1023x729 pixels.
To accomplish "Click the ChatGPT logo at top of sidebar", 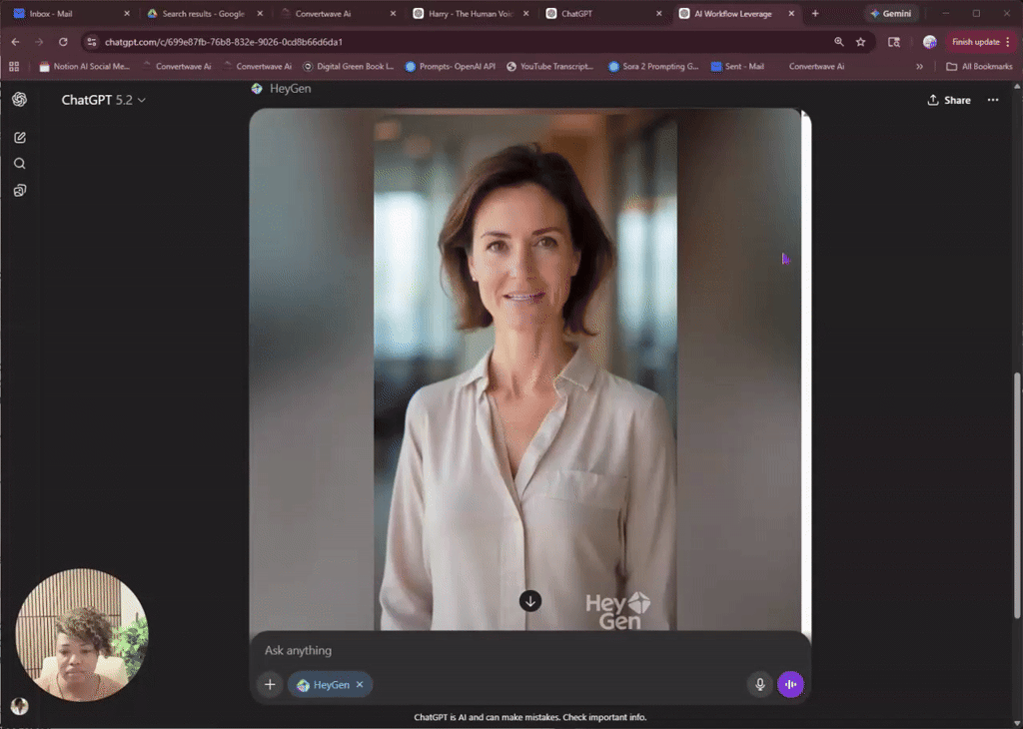I will (19, 100).
